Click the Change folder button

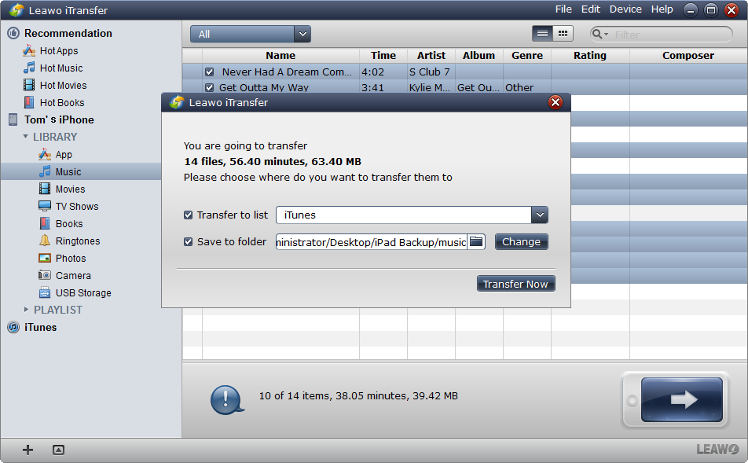click(x=522, y=241)
